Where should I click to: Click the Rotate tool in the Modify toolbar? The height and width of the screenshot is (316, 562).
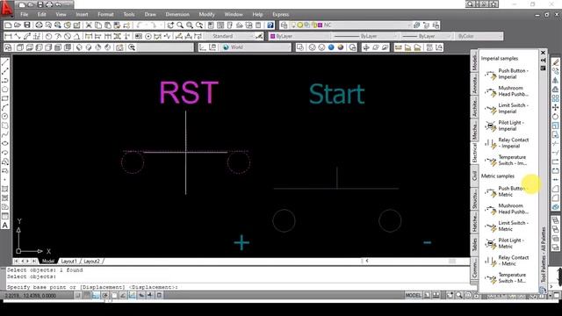[556, 117]
